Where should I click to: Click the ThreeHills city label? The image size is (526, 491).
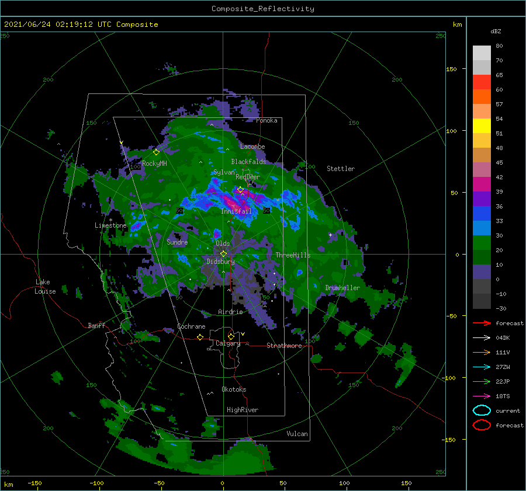293,255
